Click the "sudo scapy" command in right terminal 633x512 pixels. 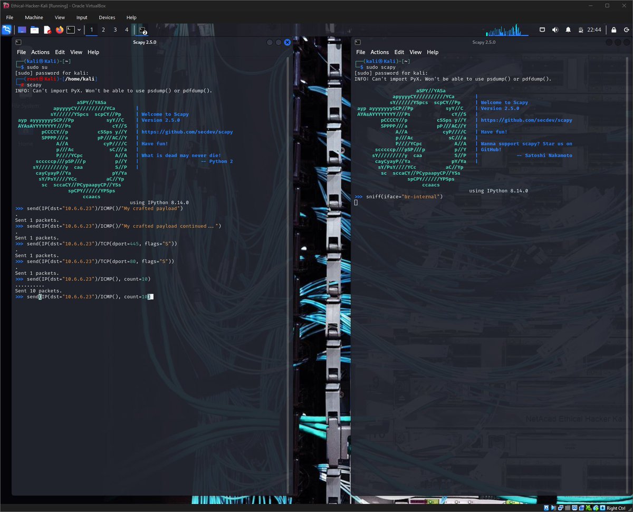[381, 67]
